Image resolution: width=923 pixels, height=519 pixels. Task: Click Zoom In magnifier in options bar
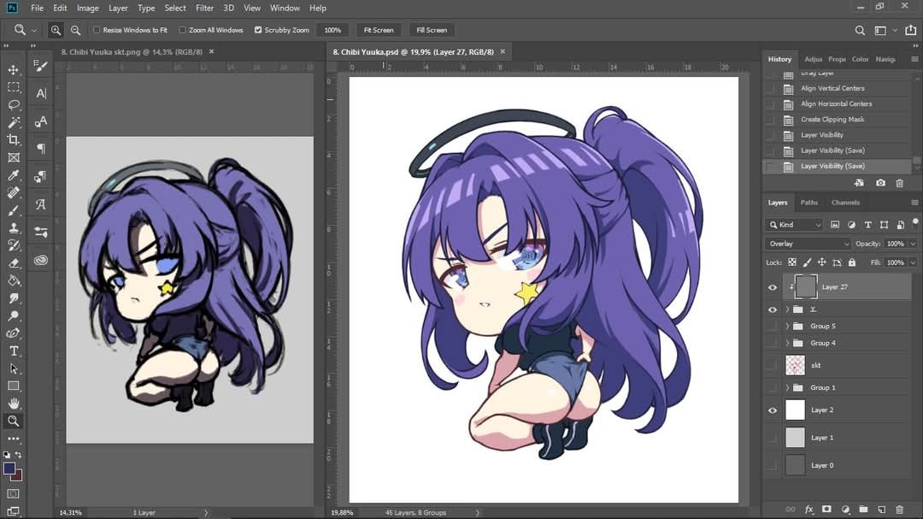(56, 30)
